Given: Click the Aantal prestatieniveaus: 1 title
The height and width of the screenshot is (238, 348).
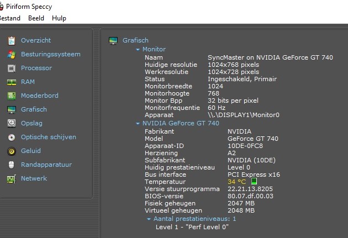Looking at the screenshot, I should pos(194,219).
